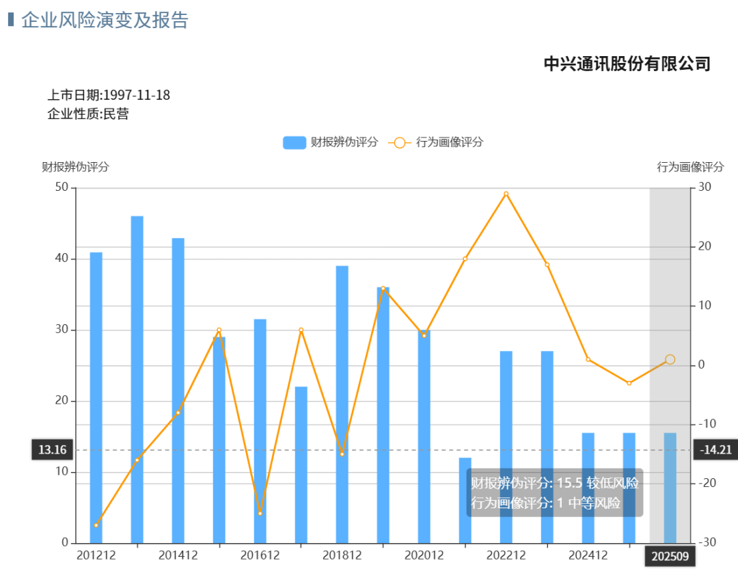Click the 202212 x-axis label
Image resolution: width=738 pixels, height=578 pixels.
(506, 555)
